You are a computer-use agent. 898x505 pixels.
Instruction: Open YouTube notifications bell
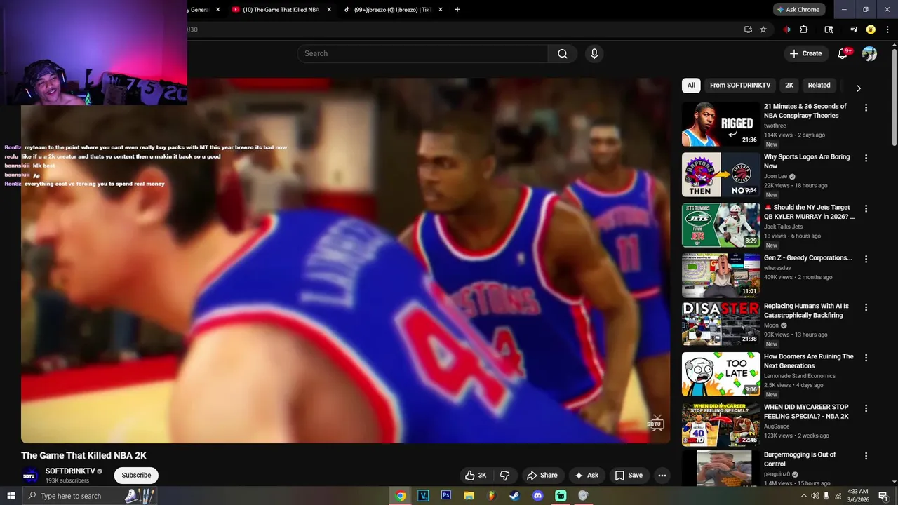click(x=843, y=54)
